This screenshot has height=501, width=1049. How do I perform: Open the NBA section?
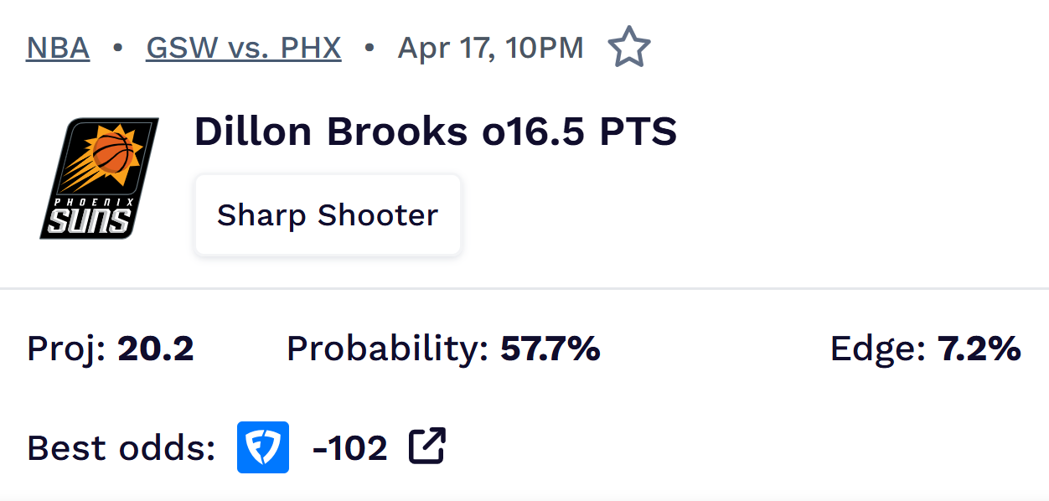56,47
